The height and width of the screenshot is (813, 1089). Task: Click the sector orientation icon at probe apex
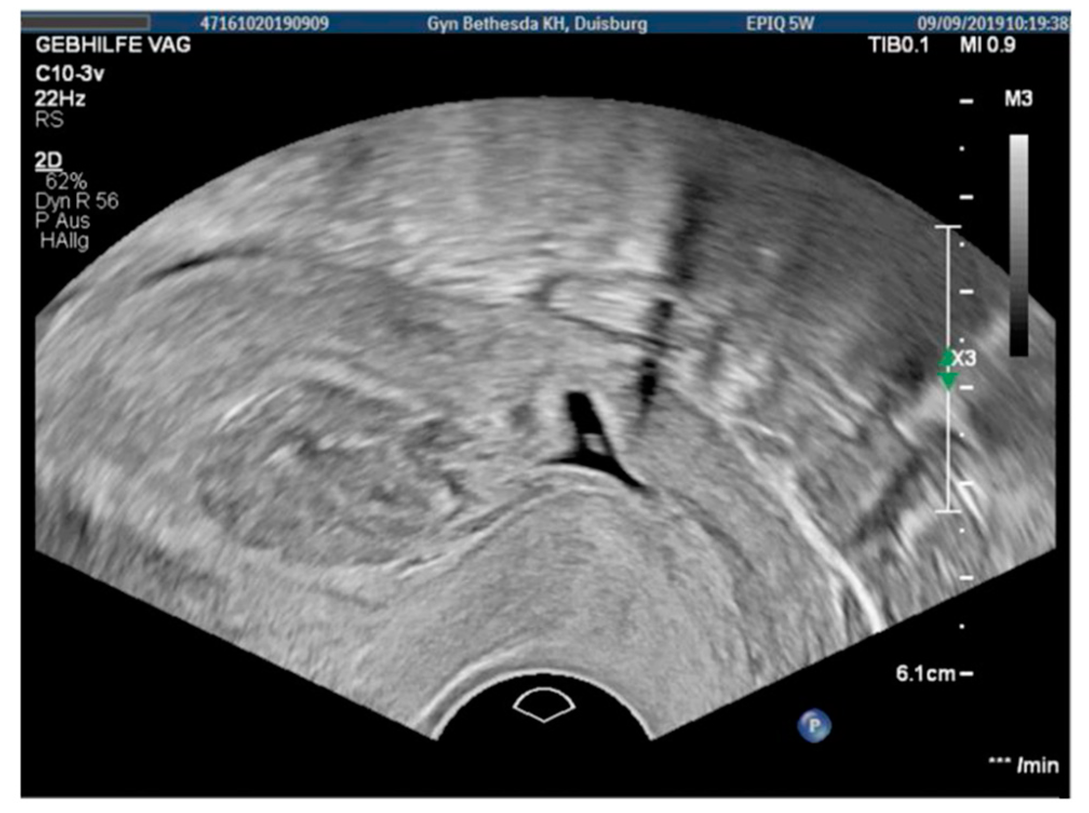tap(544, 704)
